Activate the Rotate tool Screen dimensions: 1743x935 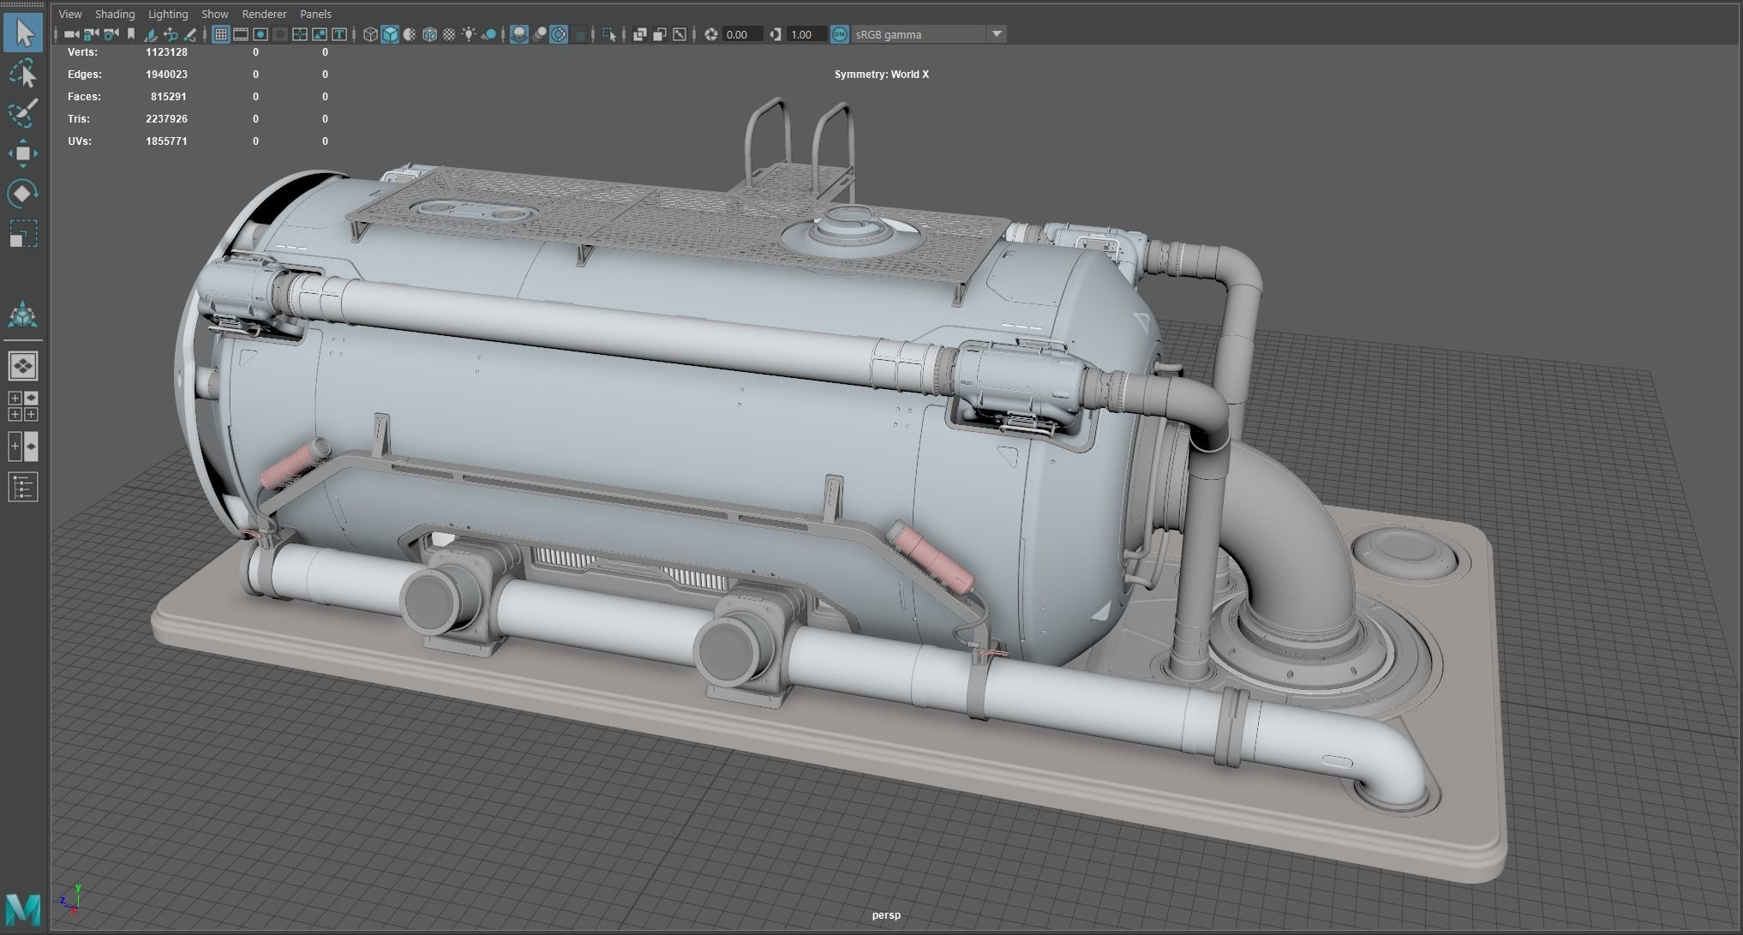[23, 194]
